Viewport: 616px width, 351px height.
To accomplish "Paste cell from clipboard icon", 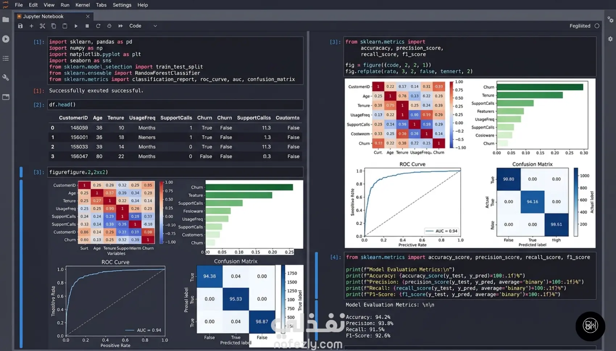I will tap(65, 26).
